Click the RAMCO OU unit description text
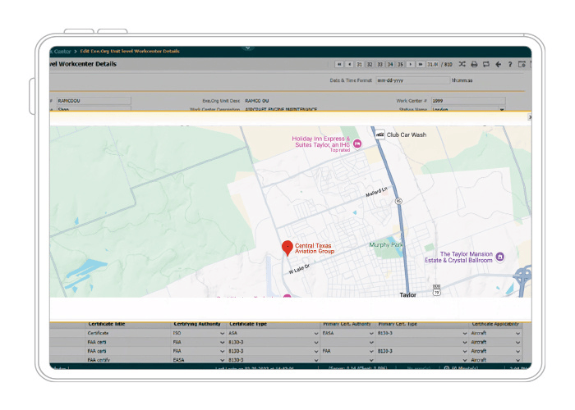575x410 pixels. [256, 101]
